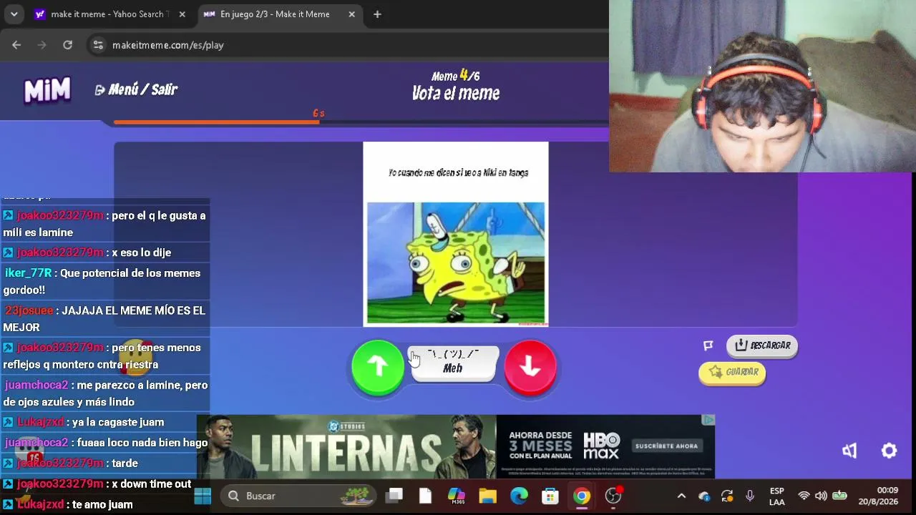Mute the game sound

point(849,451)
